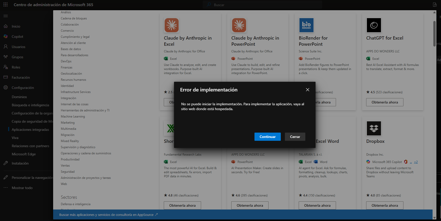Open Búsqueda e inteligencia settings

(x=30, y=105)
